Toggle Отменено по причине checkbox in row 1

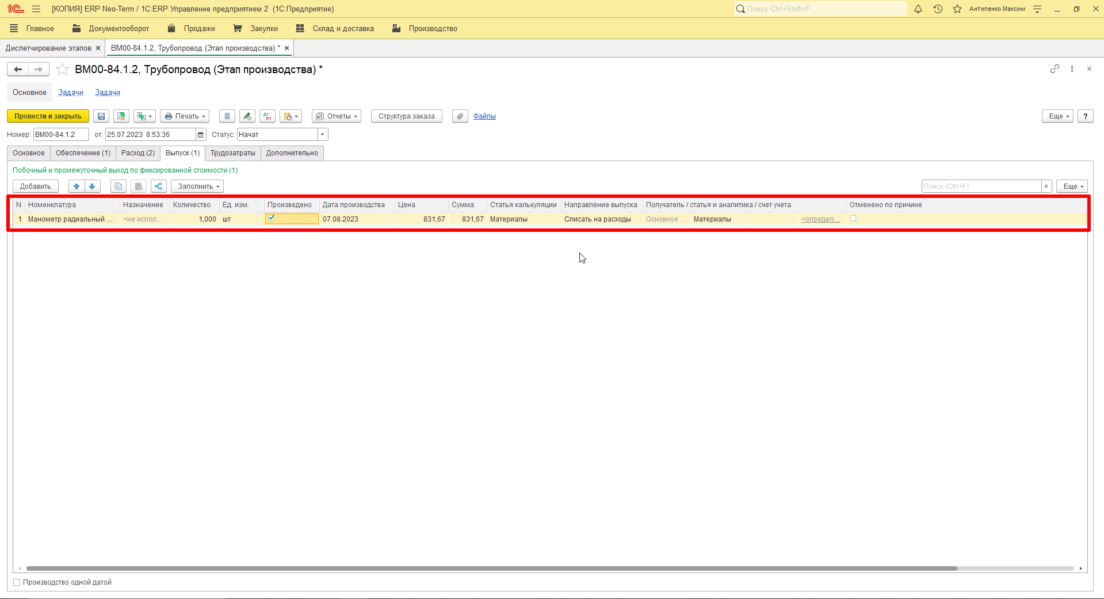(853, 218)
